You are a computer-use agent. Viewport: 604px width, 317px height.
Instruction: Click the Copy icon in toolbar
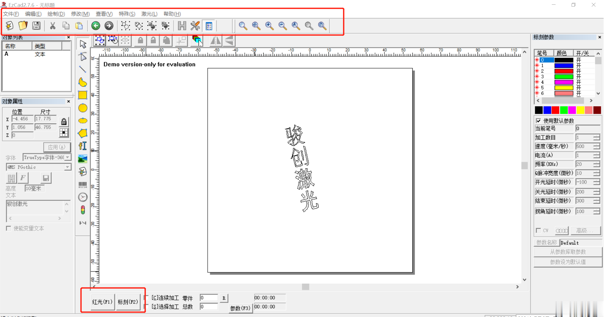pyautogui.click(x=66, y=25)
